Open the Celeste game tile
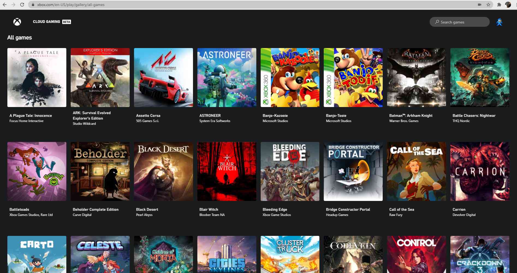 pyautogui.click(x=100, y=254)
